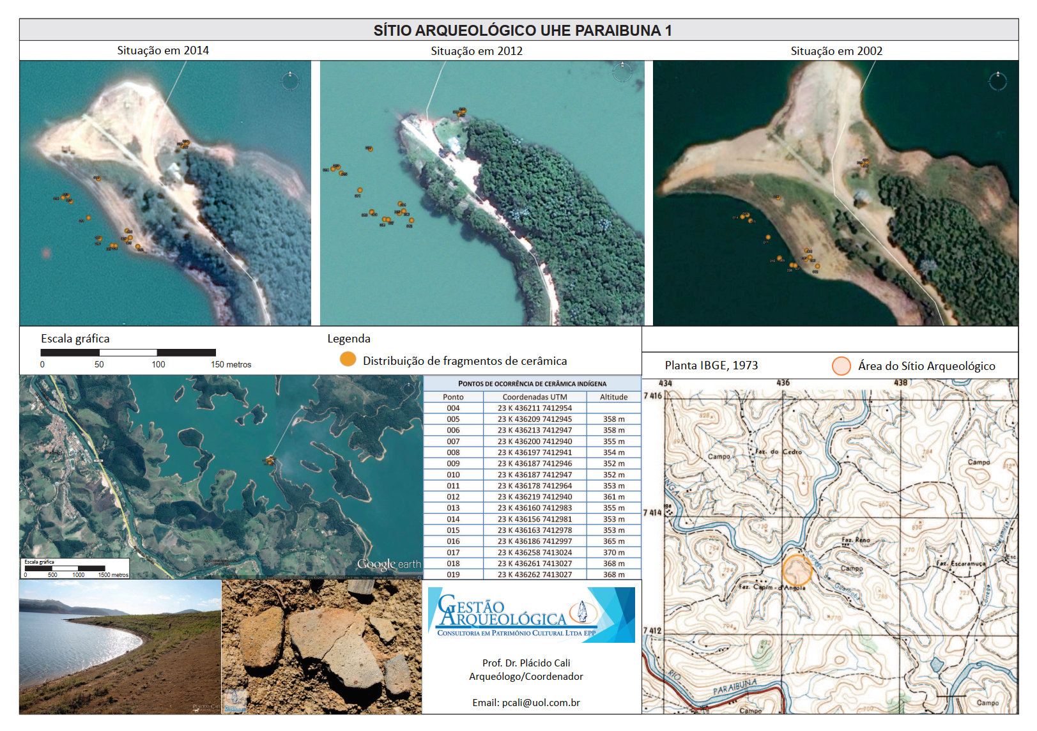Open the pcali@uol.com.br email link
The width and height of the screenshot is (1037, 731).
[526, 702]
